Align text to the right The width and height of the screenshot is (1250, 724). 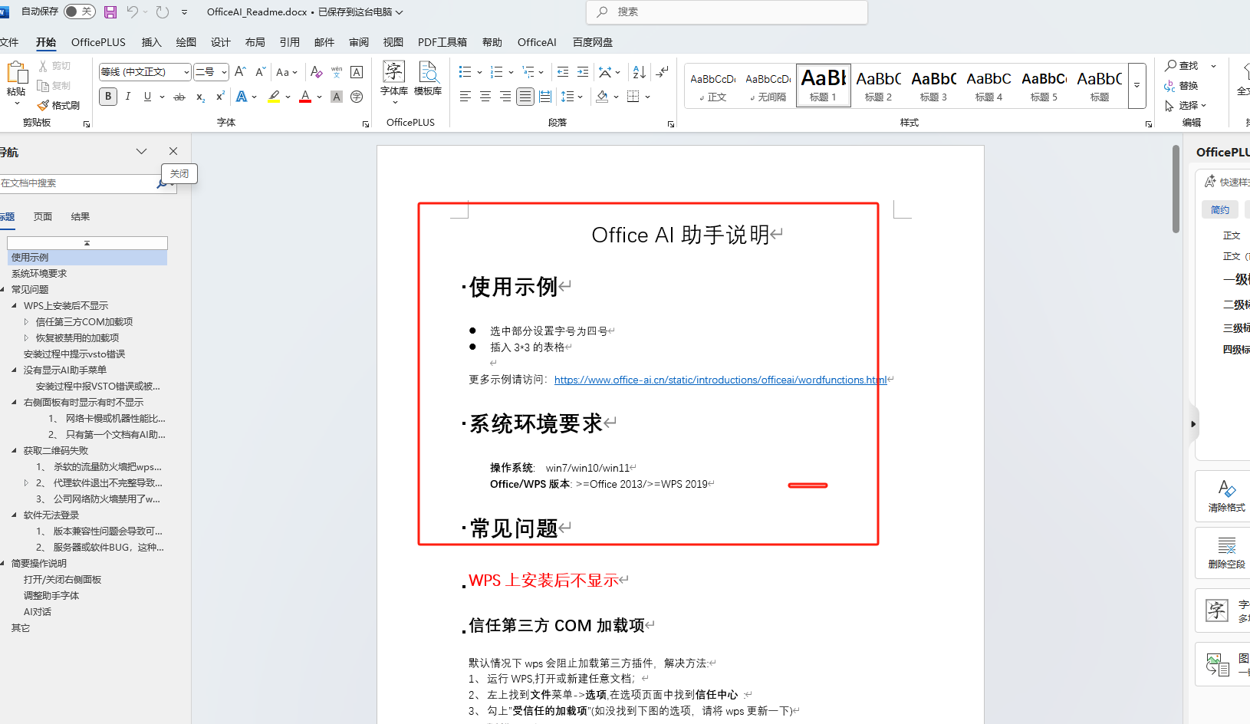pos(505,97)
